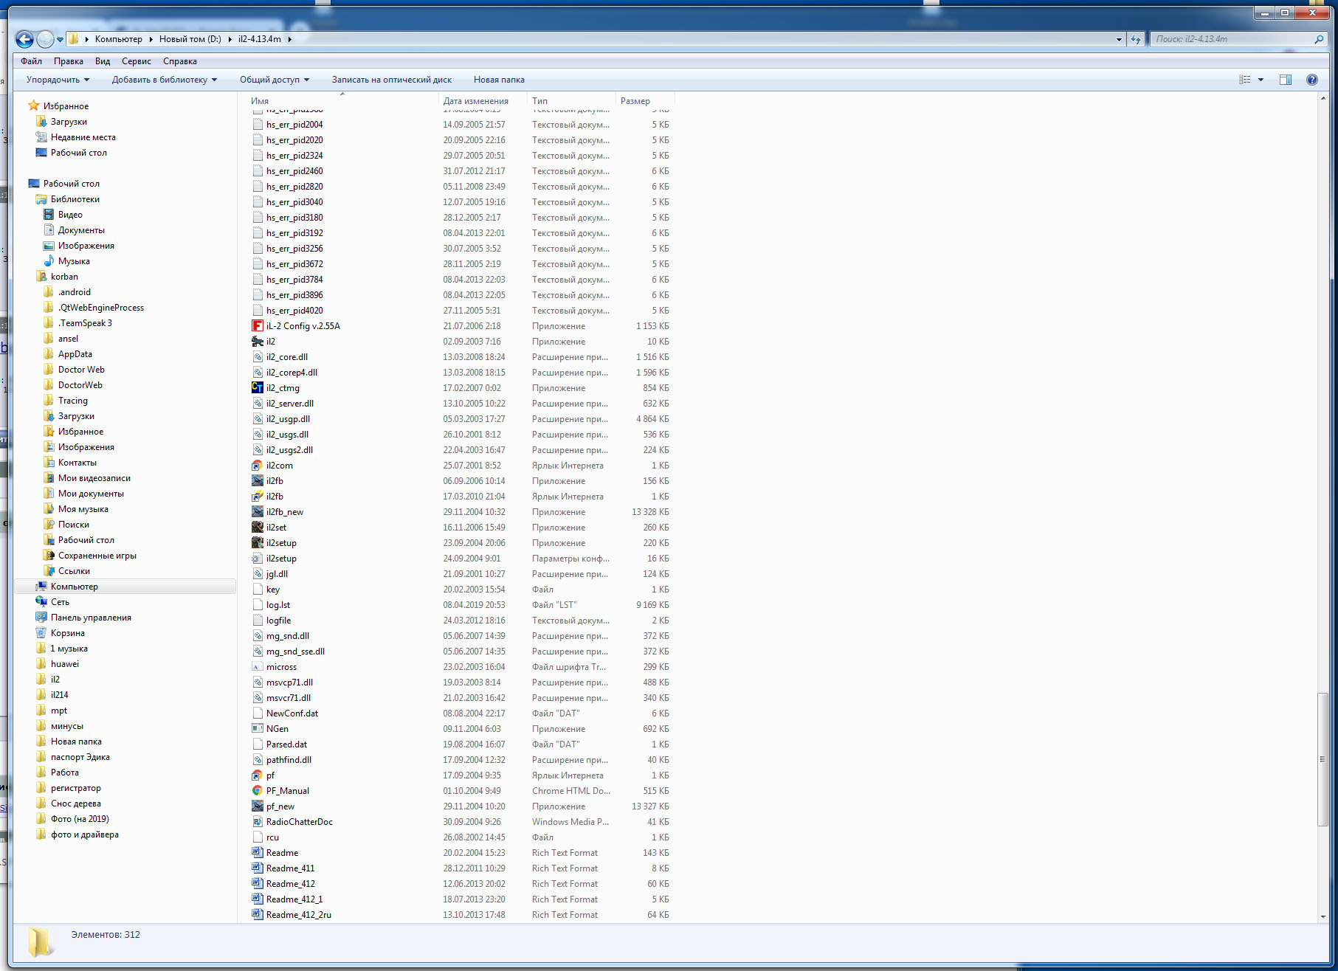The width and height of the screenshot is (1338, 971).
Task: Select Загрузки under Избранное in sidebar
Action: [69, 122]
